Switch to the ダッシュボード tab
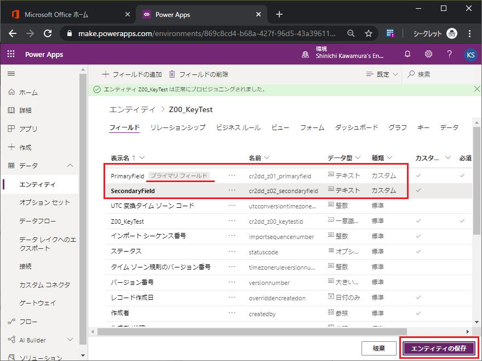Viewport: 482px width, 361px height. [x=356, y=127]
